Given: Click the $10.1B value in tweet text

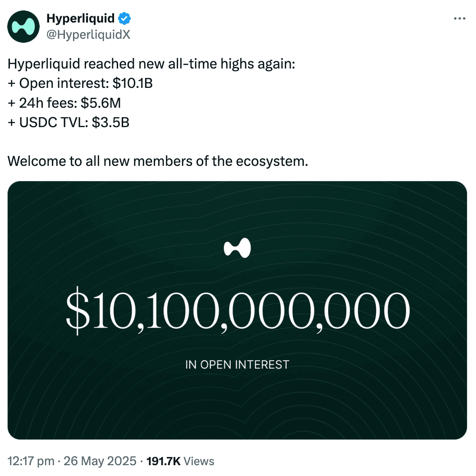Looking at the screenshot, I should point(133,83).
